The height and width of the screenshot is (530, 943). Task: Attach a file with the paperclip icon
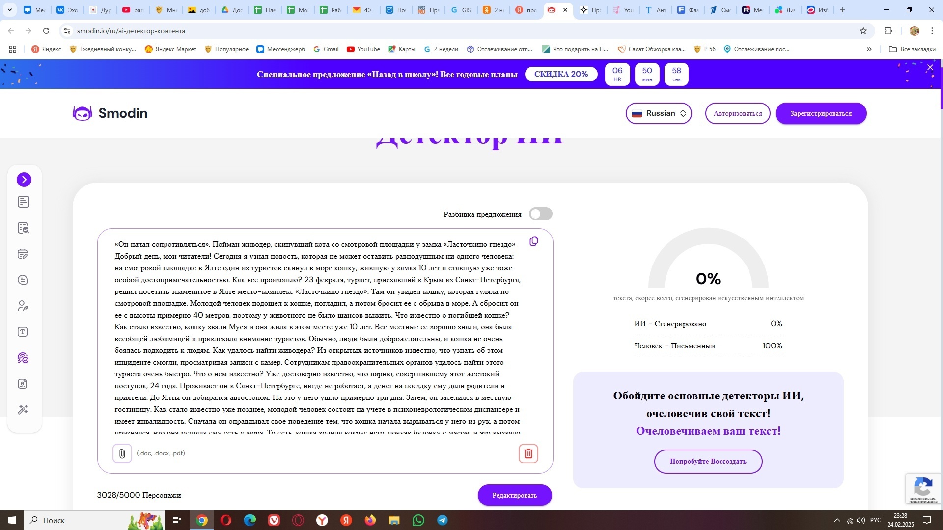tap(122, 453)
